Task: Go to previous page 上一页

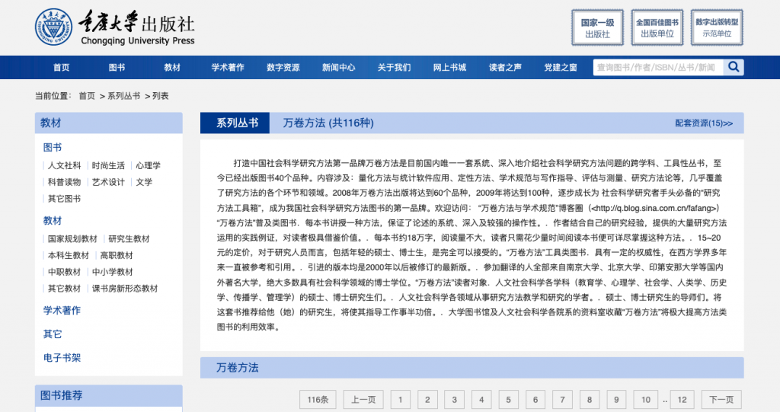Action: pyautogui.click(x=363, y=400)
